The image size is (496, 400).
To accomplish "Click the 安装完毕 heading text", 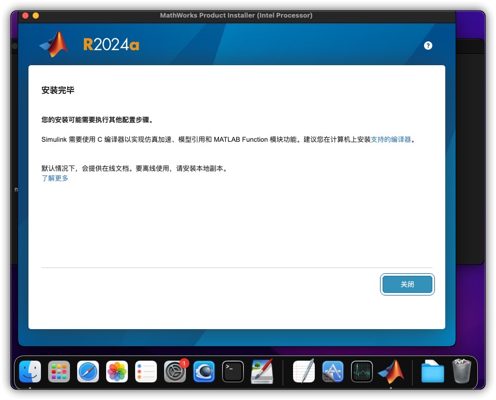I will click(x=58, y=91).
